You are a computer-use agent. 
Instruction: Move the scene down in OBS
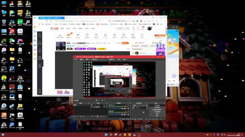point(84,116)
